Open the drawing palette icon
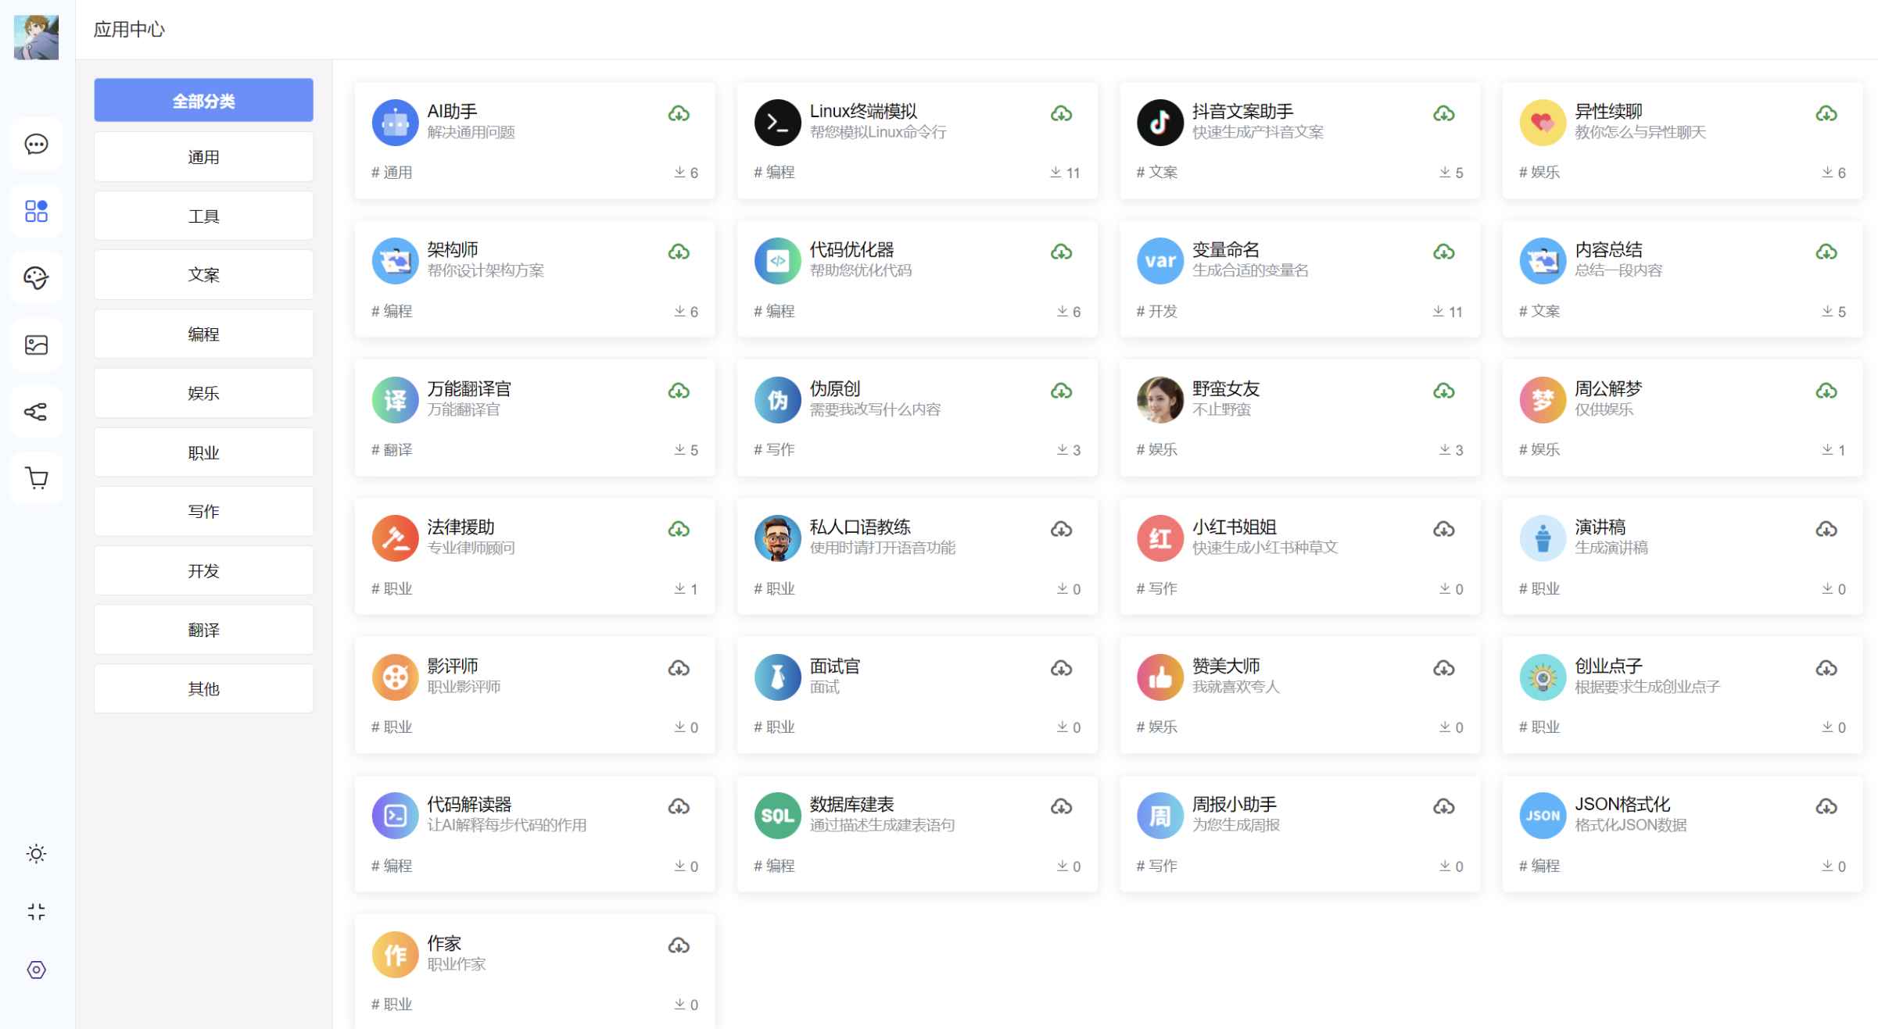Viewport: 1878px width, 1029px height. click(36, 277)
